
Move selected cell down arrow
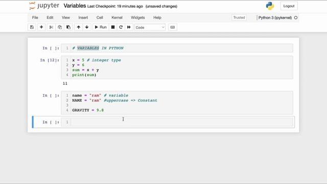click(87, 27)
